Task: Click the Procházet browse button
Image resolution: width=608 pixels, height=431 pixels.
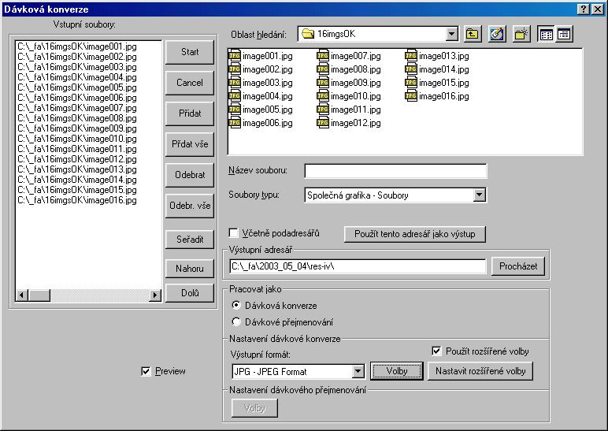Action: click(x=518, y=266)
